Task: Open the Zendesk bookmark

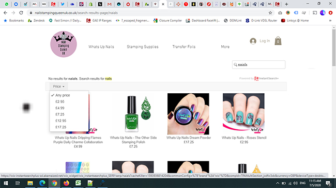Action: pos(36,21)
